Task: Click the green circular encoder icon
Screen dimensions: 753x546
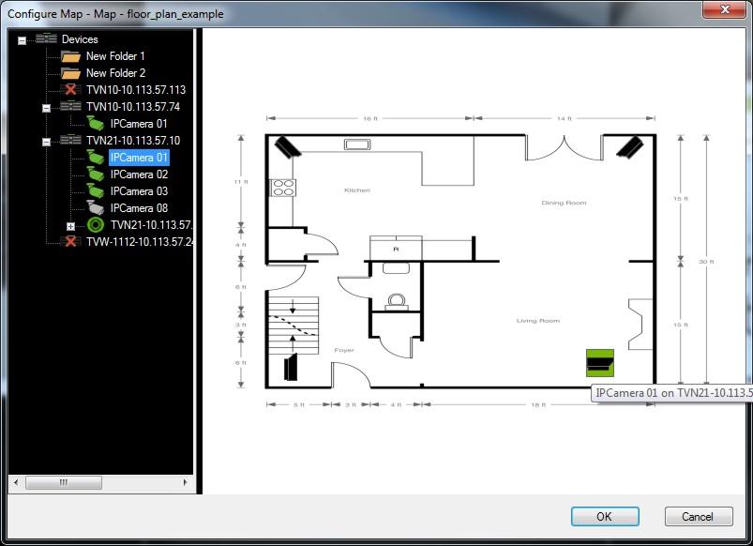Action: 96,224
